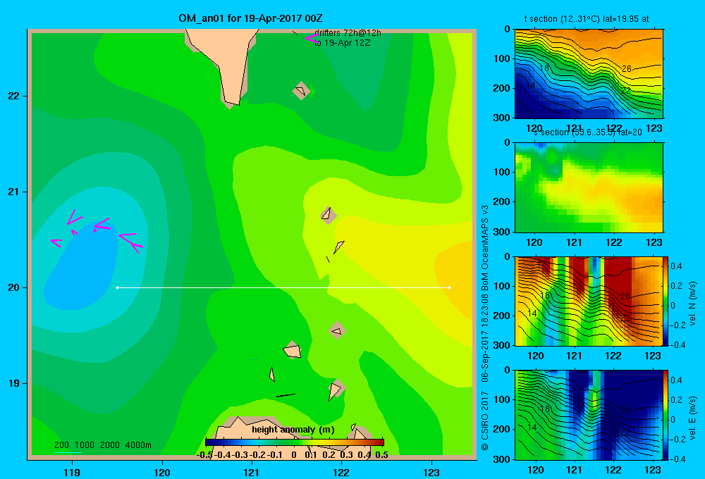Open the eastward velocity section plot
This screenshot has height=479, width=705.
[x=589, y=415]
